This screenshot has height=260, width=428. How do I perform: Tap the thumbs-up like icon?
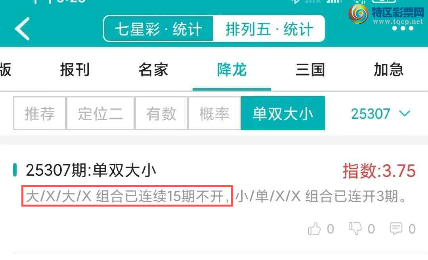pyautogui.click(x=314, y=229)
